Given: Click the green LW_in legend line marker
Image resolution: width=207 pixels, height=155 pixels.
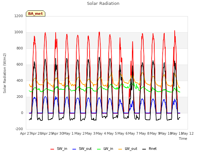Looking at the screenshot, I should (99, 149).
